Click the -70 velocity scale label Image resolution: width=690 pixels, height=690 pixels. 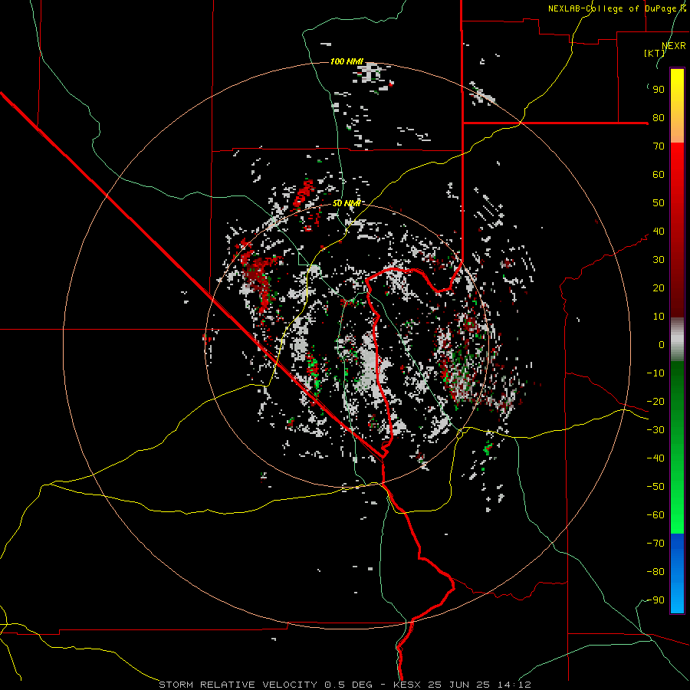point(655,544)
